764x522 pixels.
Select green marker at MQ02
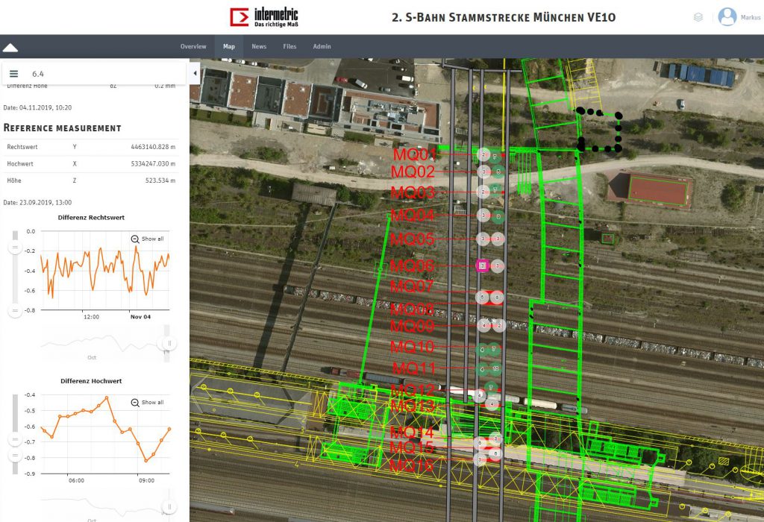pos(498,172)
